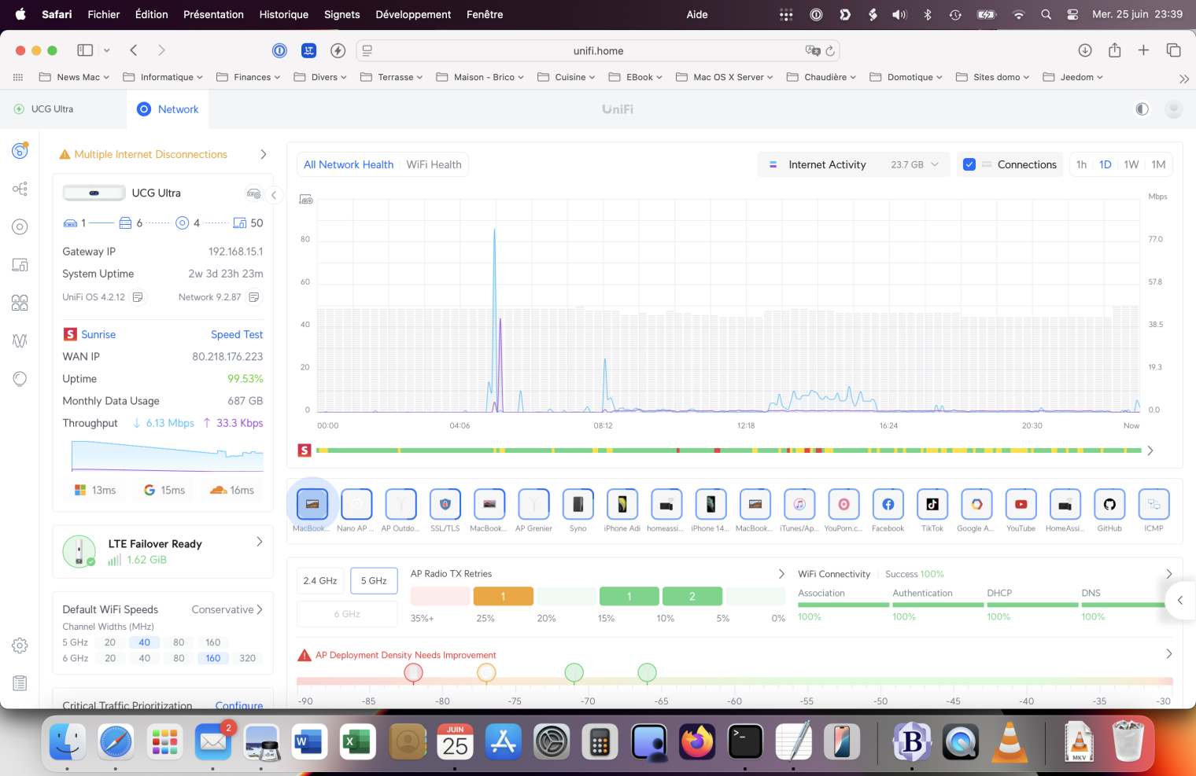Open the Settings gear in sidebar
This screenshot has width=1196, height=776.
coord(20,645)
